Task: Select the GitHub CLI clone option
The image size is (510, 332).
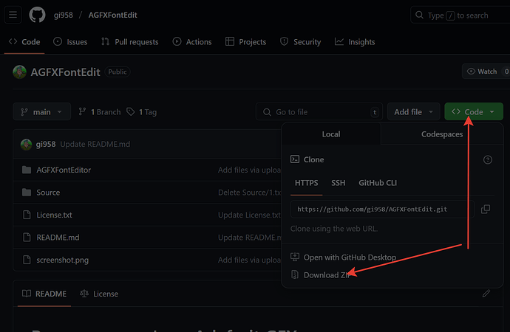Action: tap(378, 183)
